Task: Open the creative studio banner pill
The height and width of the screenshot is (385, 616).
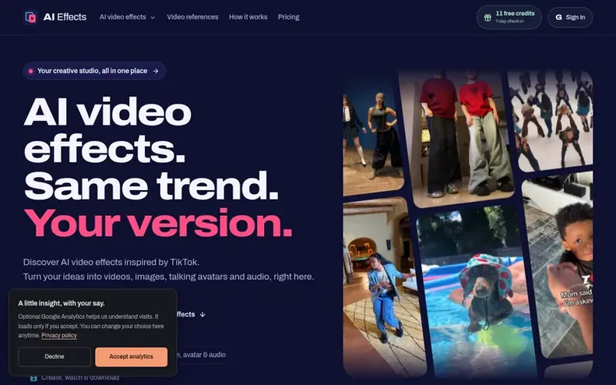Action: pyautogui.click(x=94, y=71)
